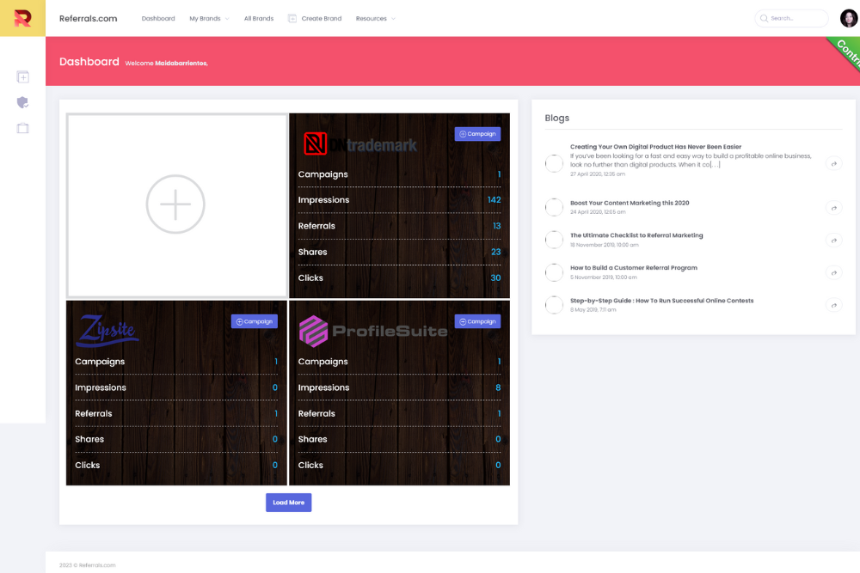The image size is (860, 573).
Task: Open the Dashboard menu item
Action: 158,18
